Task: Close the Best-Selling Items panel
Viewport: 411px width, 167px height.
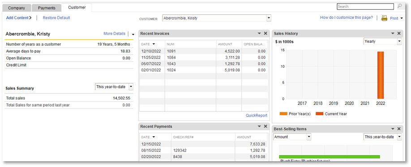Action: tap(399, 129)
